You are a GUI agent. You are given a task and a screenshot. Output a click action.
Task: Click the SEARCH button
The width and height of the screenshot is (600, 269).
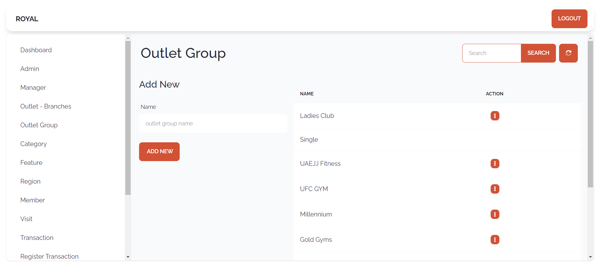coord(538,53)
